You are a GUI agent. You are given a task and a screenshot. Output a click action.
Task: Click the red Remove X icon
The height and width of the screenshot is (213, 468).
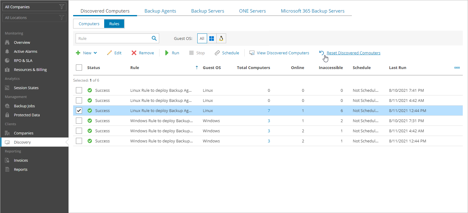click(134, 53)
